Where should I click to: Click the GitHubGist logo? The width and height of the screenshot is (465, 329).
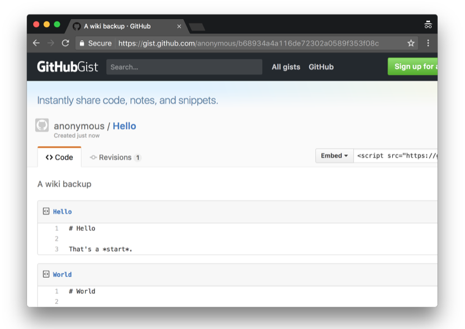click(x=67, y=66)
